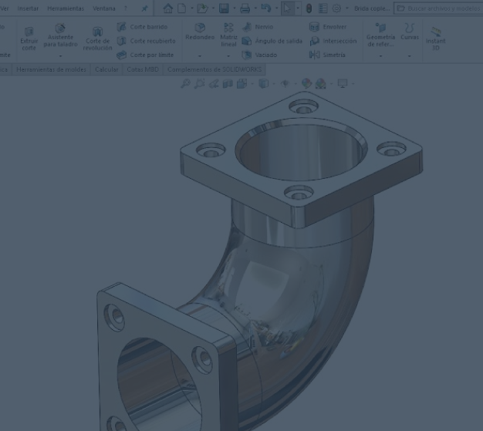This screenshot has width=483, height=431.
Task: Apply the Redondeo fillet tool
Action: pos(200,32)
